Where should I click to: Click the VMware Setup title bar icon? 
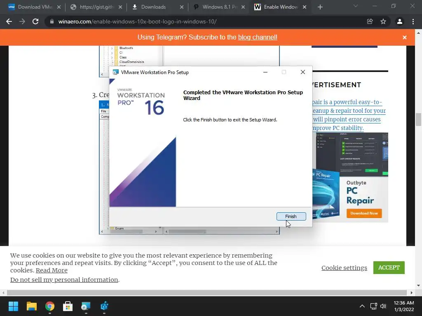click(115, 72)
